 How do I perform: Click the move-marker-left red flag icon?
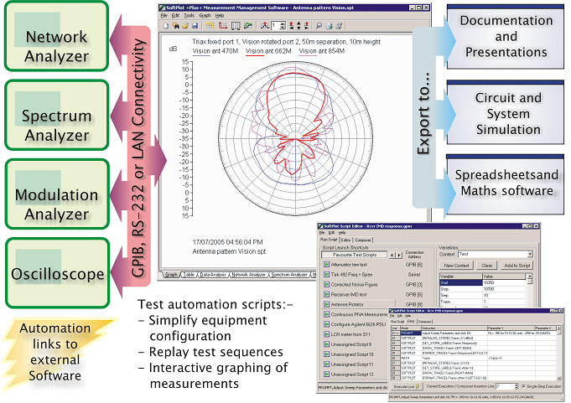tap(292, 26)
